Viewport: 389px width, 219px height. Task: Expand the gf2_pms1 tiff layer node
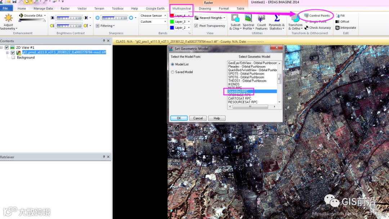point(8,53)
